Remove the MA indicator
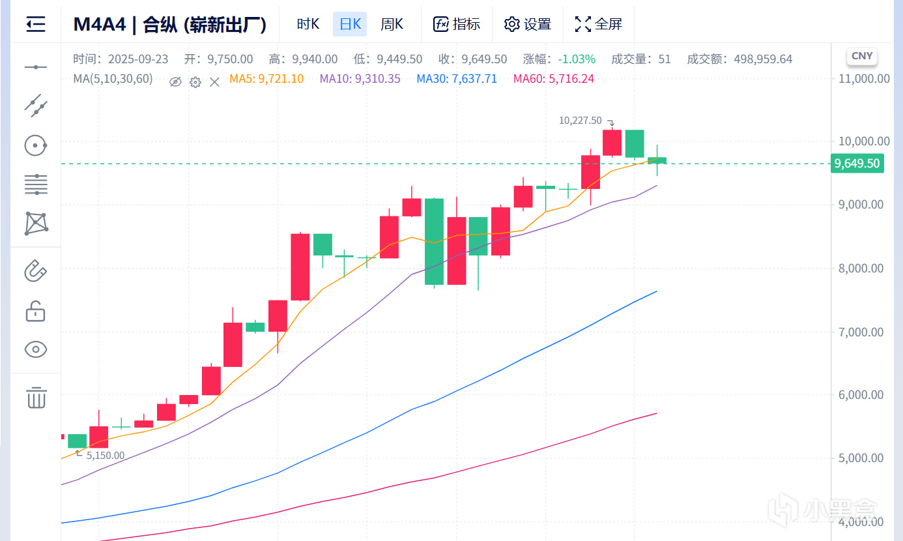Viewport: 903px width, 541px height. (x=214, y=82)
